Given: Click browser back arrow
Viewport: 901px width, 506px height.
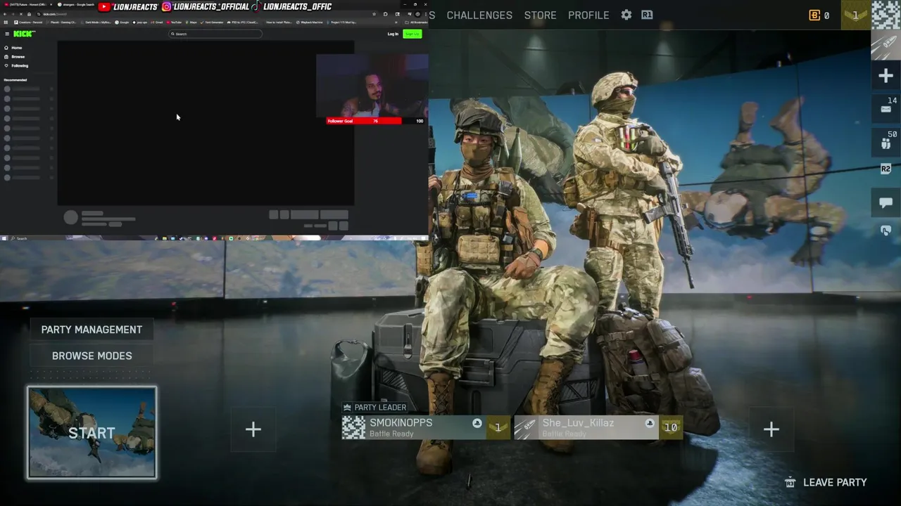Looking at the screenshot, I should coord(5,14).
